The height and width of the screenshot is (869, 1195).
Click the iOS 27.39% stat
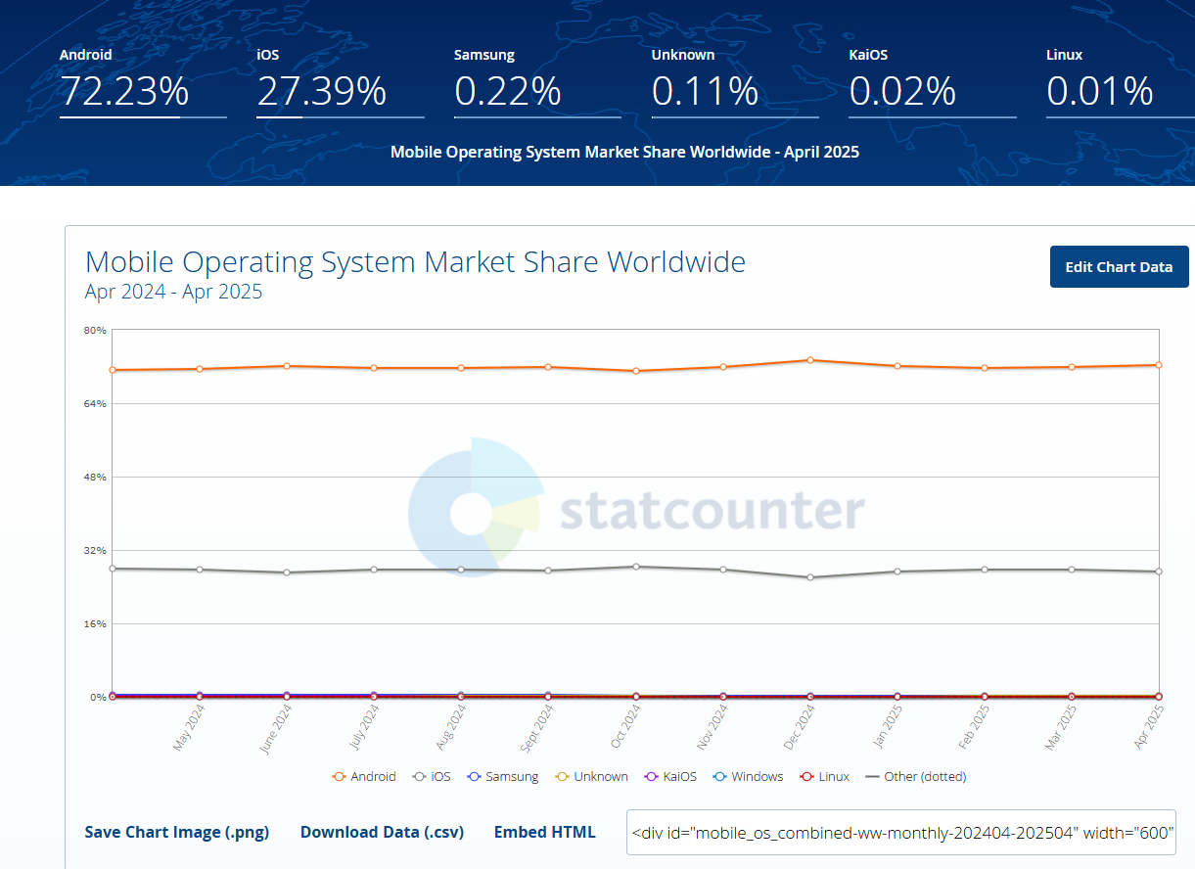pyautogui.click(x=341, y=82)
